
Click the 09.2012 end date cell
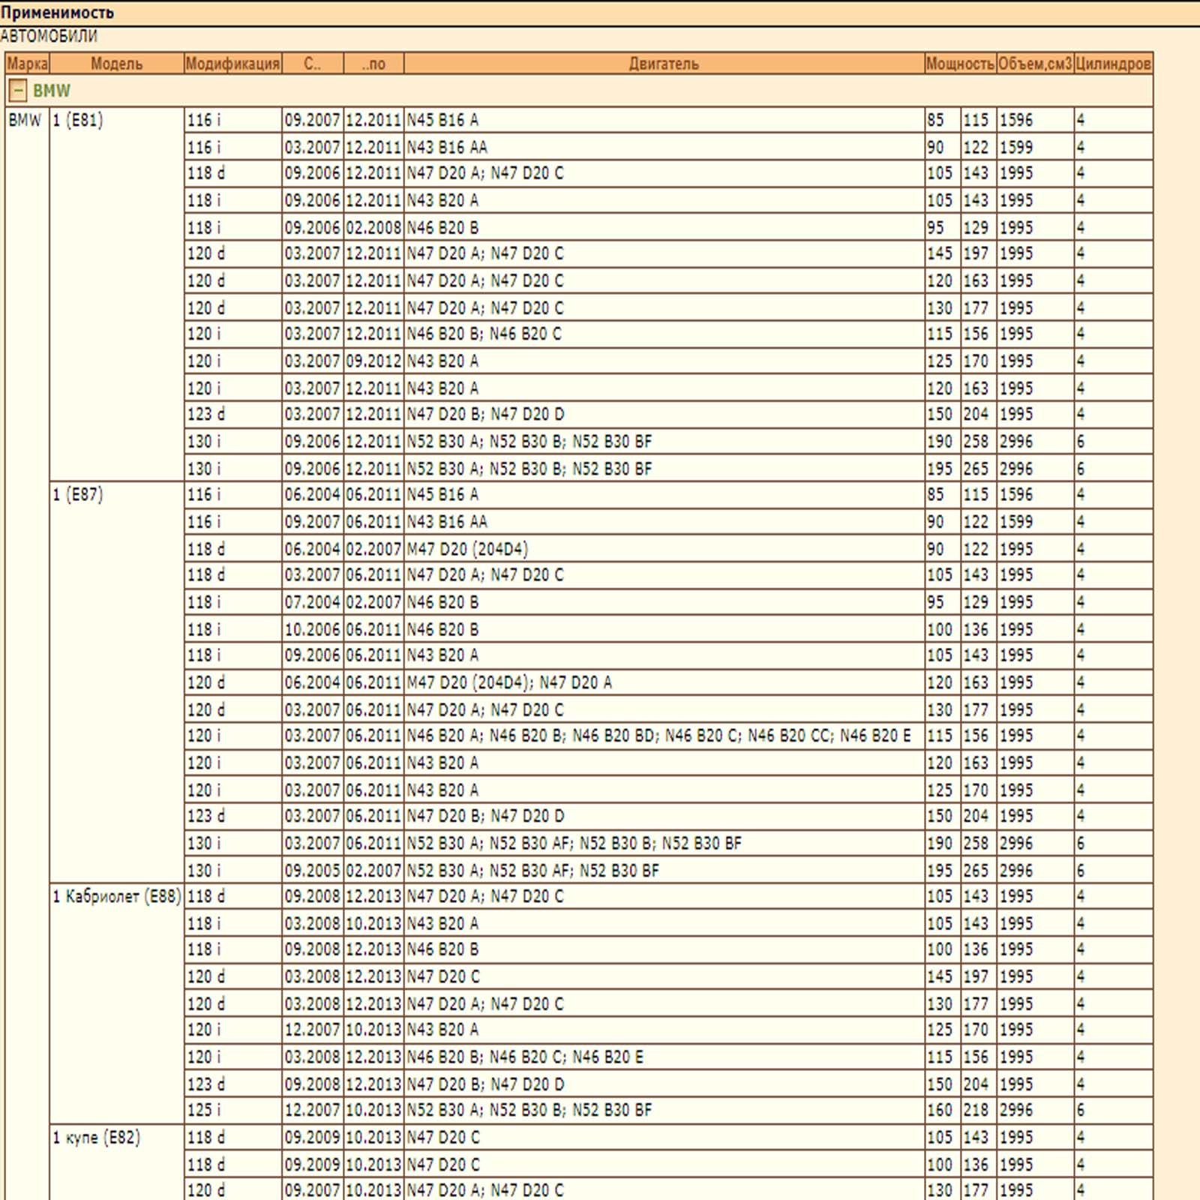373,361
